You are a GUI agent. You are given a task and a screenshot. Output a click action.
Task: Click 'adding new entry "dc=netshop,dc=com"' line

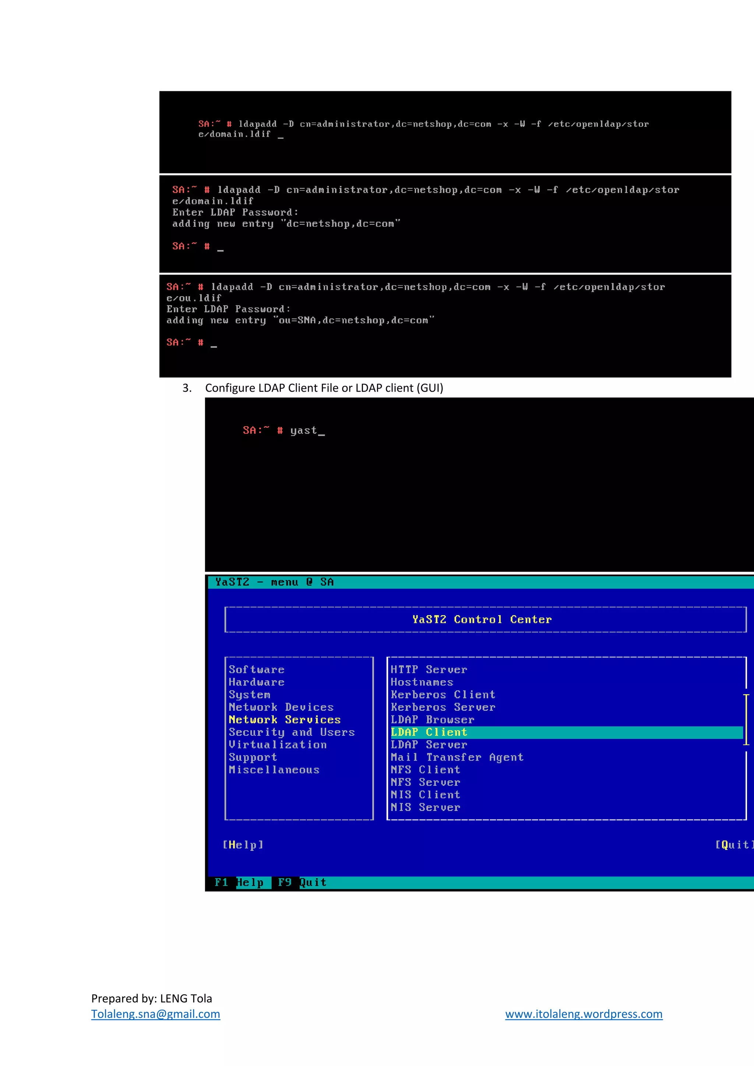(x=286, y=224)
